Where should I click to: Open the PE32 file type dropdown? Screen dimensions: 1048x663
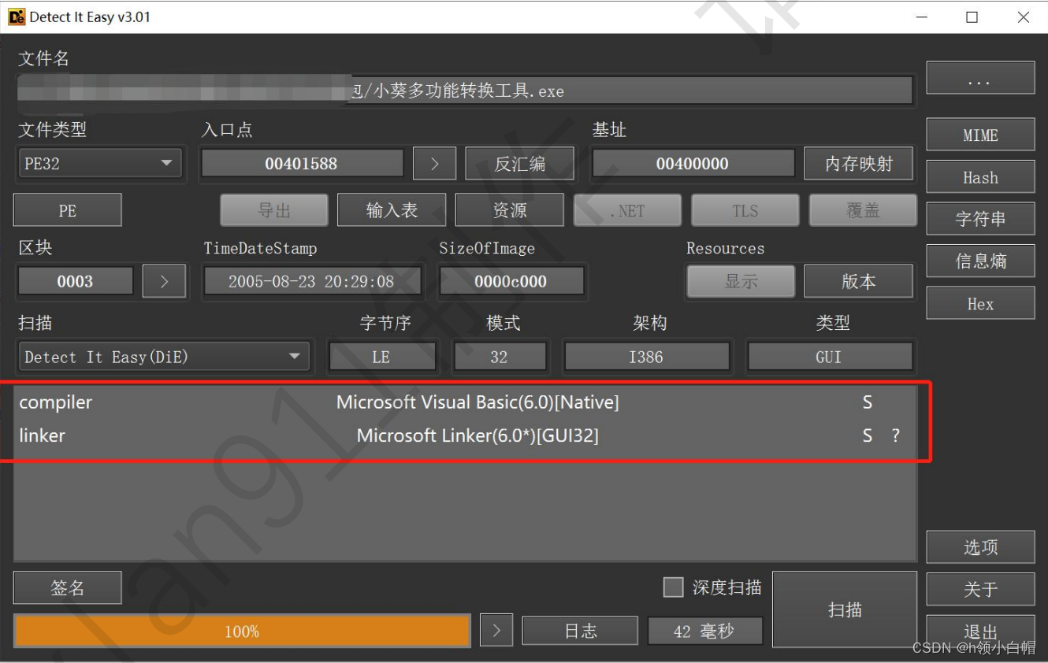(99, 164)
